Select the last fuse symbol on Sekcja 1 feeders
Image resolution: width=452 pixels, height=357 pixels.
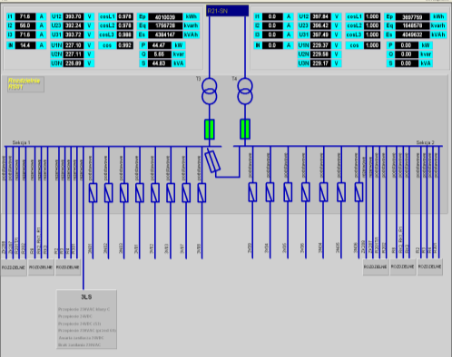(x=201, y=192)
